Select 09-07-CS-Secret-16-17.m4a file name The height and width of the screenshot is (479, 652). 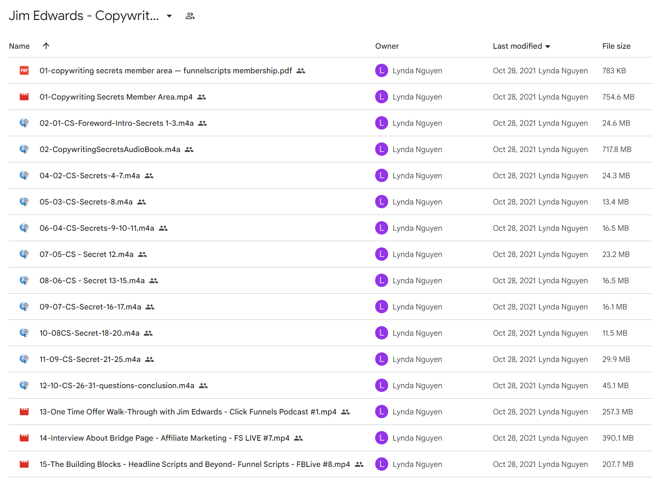click(x=90, y=307)
